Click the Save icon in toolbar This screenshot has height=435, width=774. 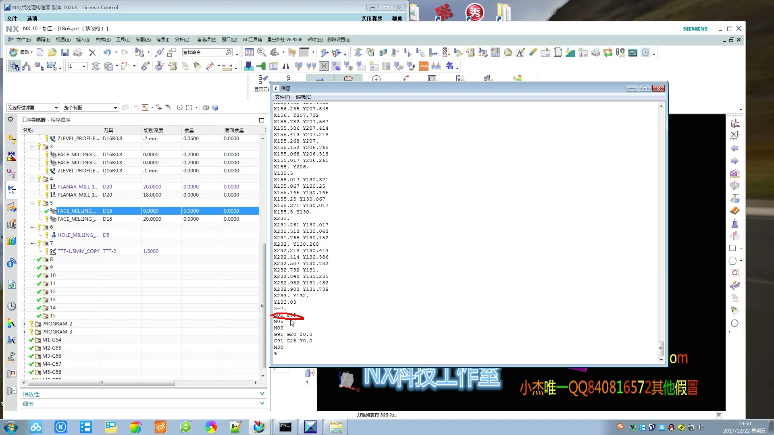coord(64,52)
